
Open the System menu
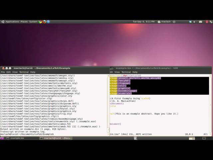click(x=33, y=22)
